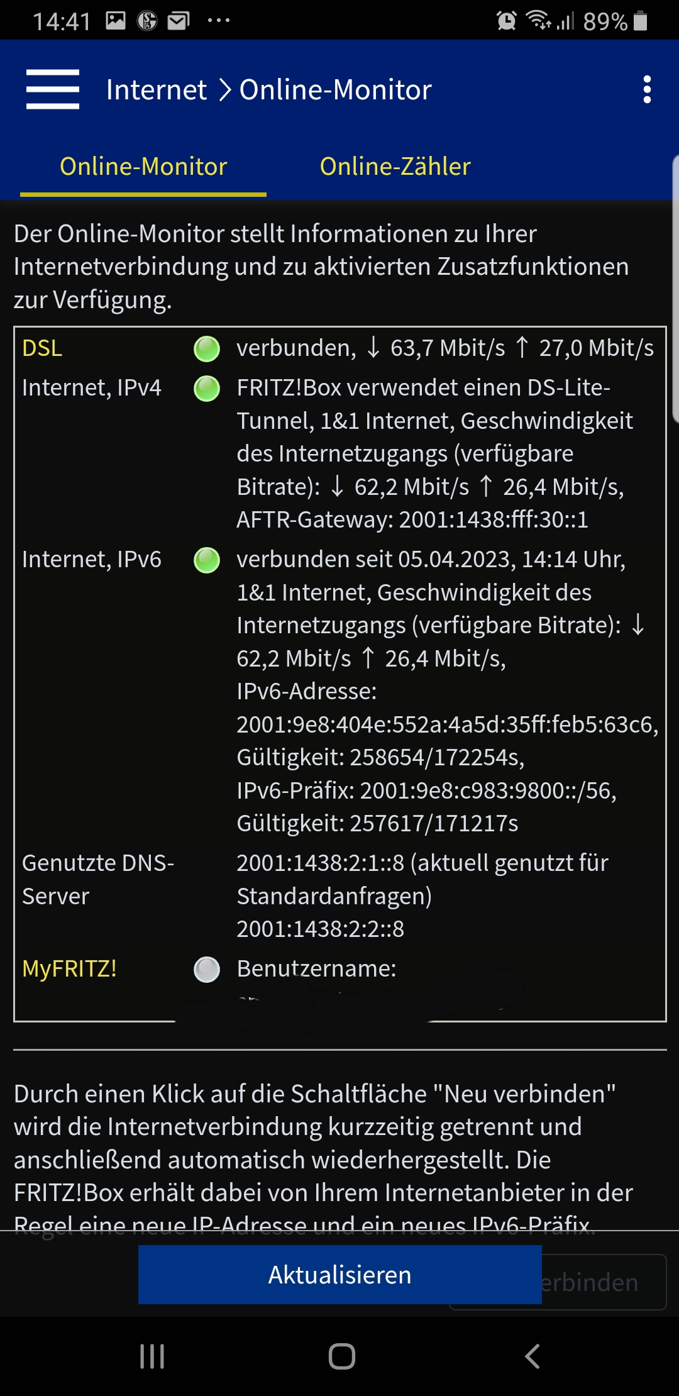Tap the breadcrumb chevron after Internet

(224, 90)
